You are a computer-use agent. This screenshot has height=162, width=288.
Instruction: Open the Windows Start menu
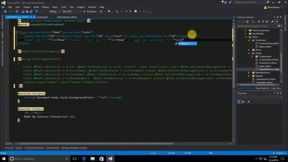click(x=4, y=159)
